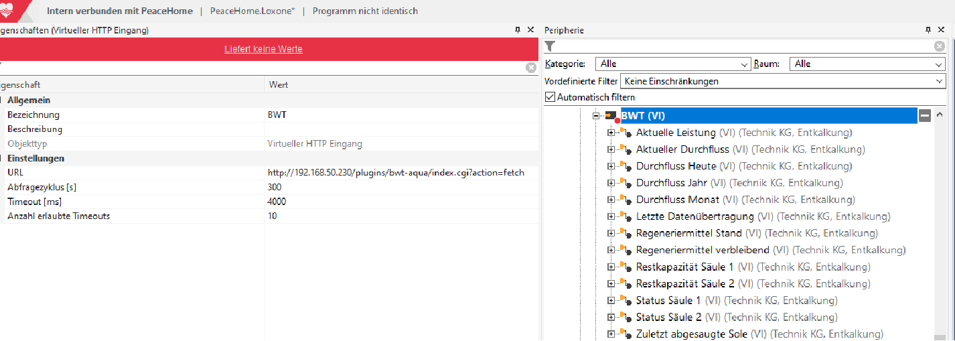The width and height of the screenshot is (955, 341).
Task: Click the minus button on the BWT row
Action: 925,116
